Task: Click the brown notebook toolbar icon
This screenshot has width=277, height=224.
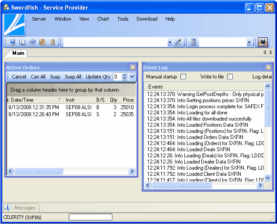Action: click(x=42, y=43)
